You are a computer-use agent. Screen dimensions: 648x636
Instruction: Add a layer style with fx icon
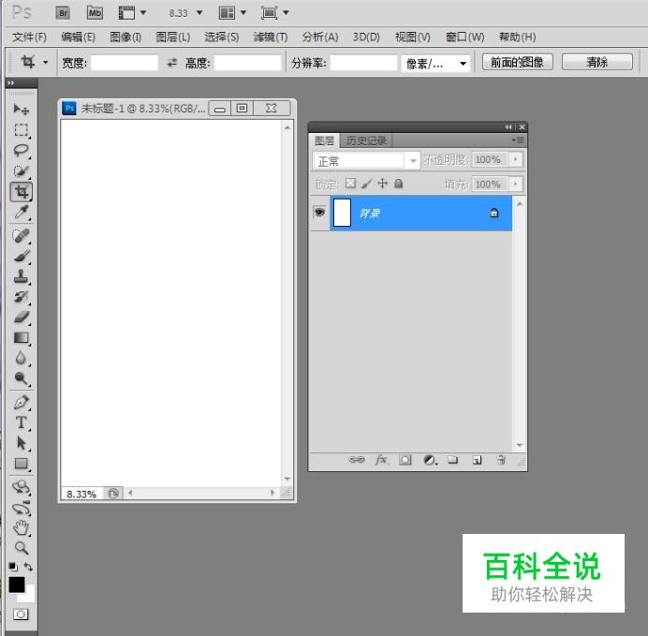point(381,460)
